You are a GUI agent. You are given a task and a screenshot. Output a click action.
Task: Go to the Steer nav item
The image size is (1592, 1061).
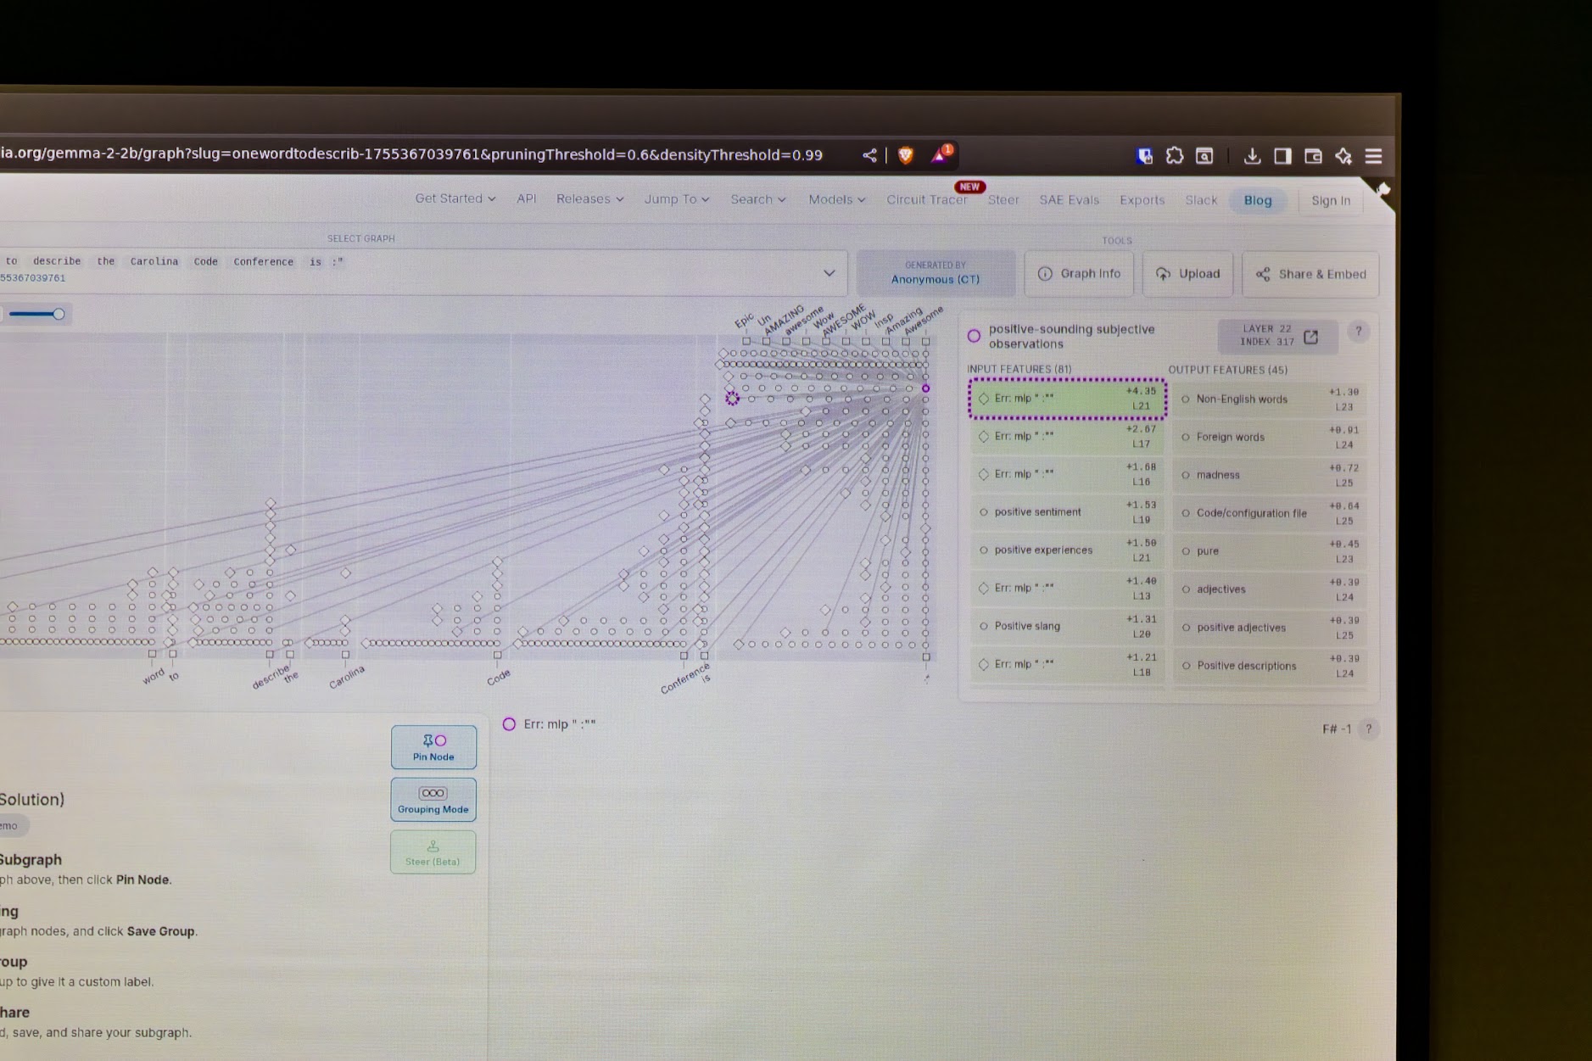coord(1003,200)
